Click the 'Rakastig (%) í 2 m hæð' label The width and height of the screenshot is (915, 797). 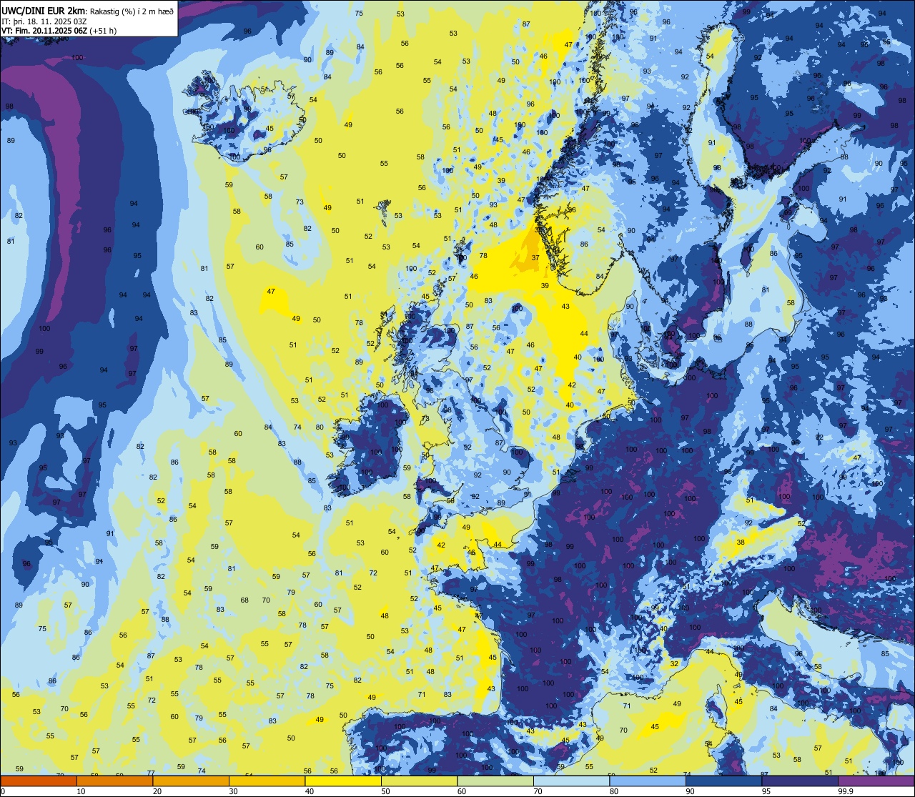[x=132, y=11]
